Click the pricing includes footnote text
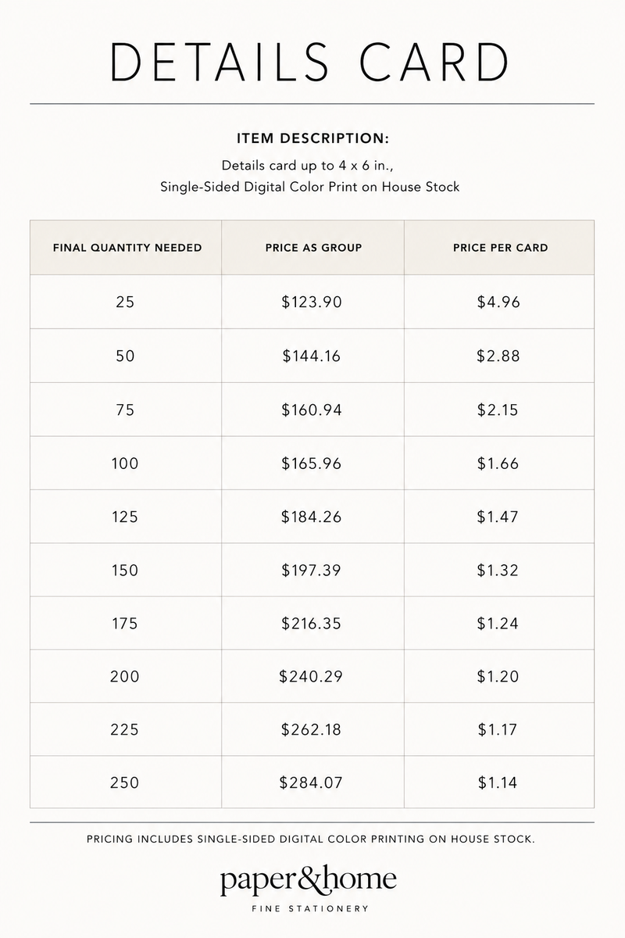Screen dimensions: 625x938 (x=312, y=840)
